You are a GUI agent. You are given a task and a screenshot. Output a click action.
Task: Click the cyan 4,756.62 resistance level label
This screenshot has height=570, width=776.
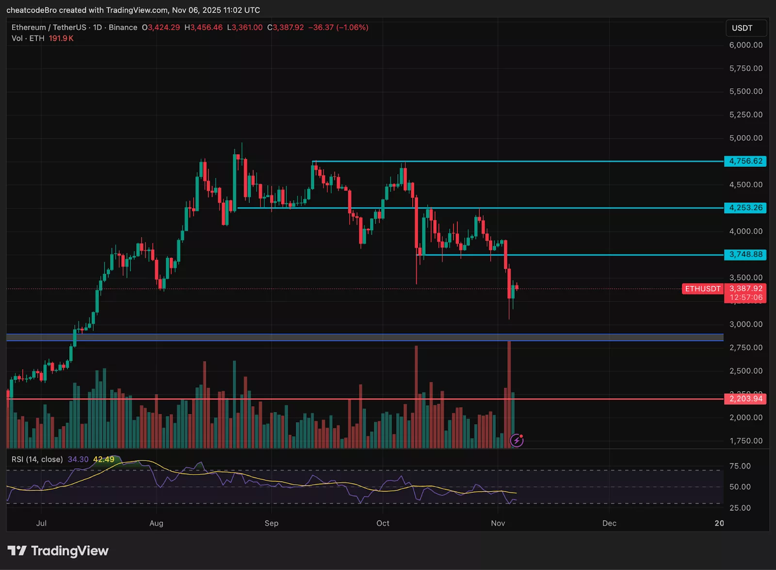pyautogui.click(x=745, y=160)
